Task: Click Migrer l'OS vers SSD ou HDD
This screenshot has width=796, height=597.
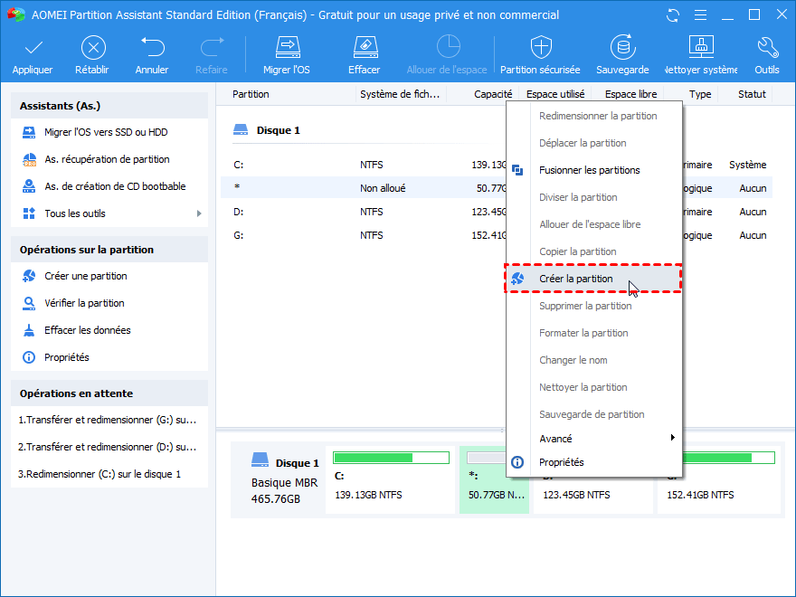Action: pyautogui.click(x=106, y=132)
